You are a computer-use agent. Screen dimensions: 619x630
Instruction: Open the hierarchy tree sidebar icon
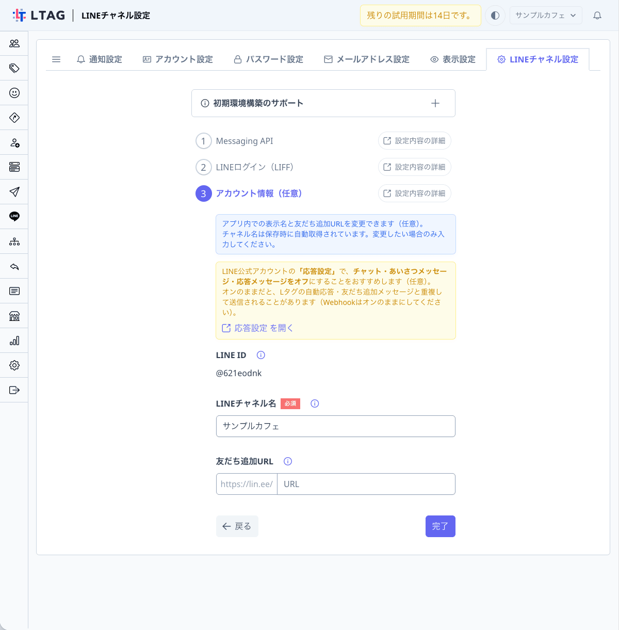coord(14,241)
